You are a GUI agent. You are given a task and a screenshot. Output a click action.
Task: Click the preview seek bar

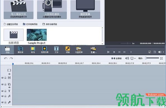[x=135, y=47]
